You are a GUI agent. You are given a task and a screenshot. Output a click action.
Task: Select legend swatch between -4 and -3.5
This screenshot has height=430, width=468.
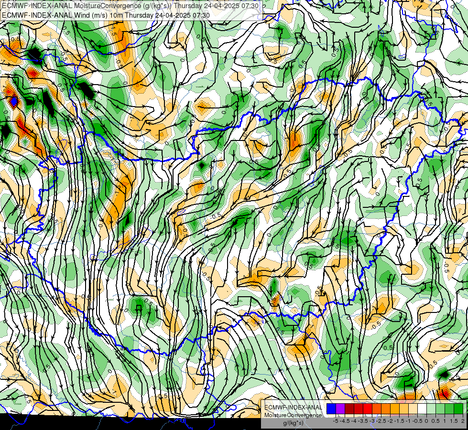point(359,409)
